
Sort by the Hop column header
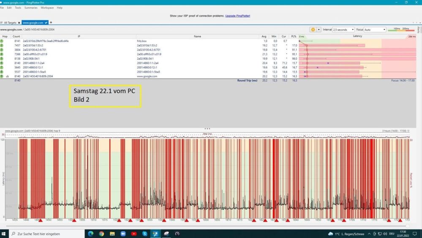(5, 36)
